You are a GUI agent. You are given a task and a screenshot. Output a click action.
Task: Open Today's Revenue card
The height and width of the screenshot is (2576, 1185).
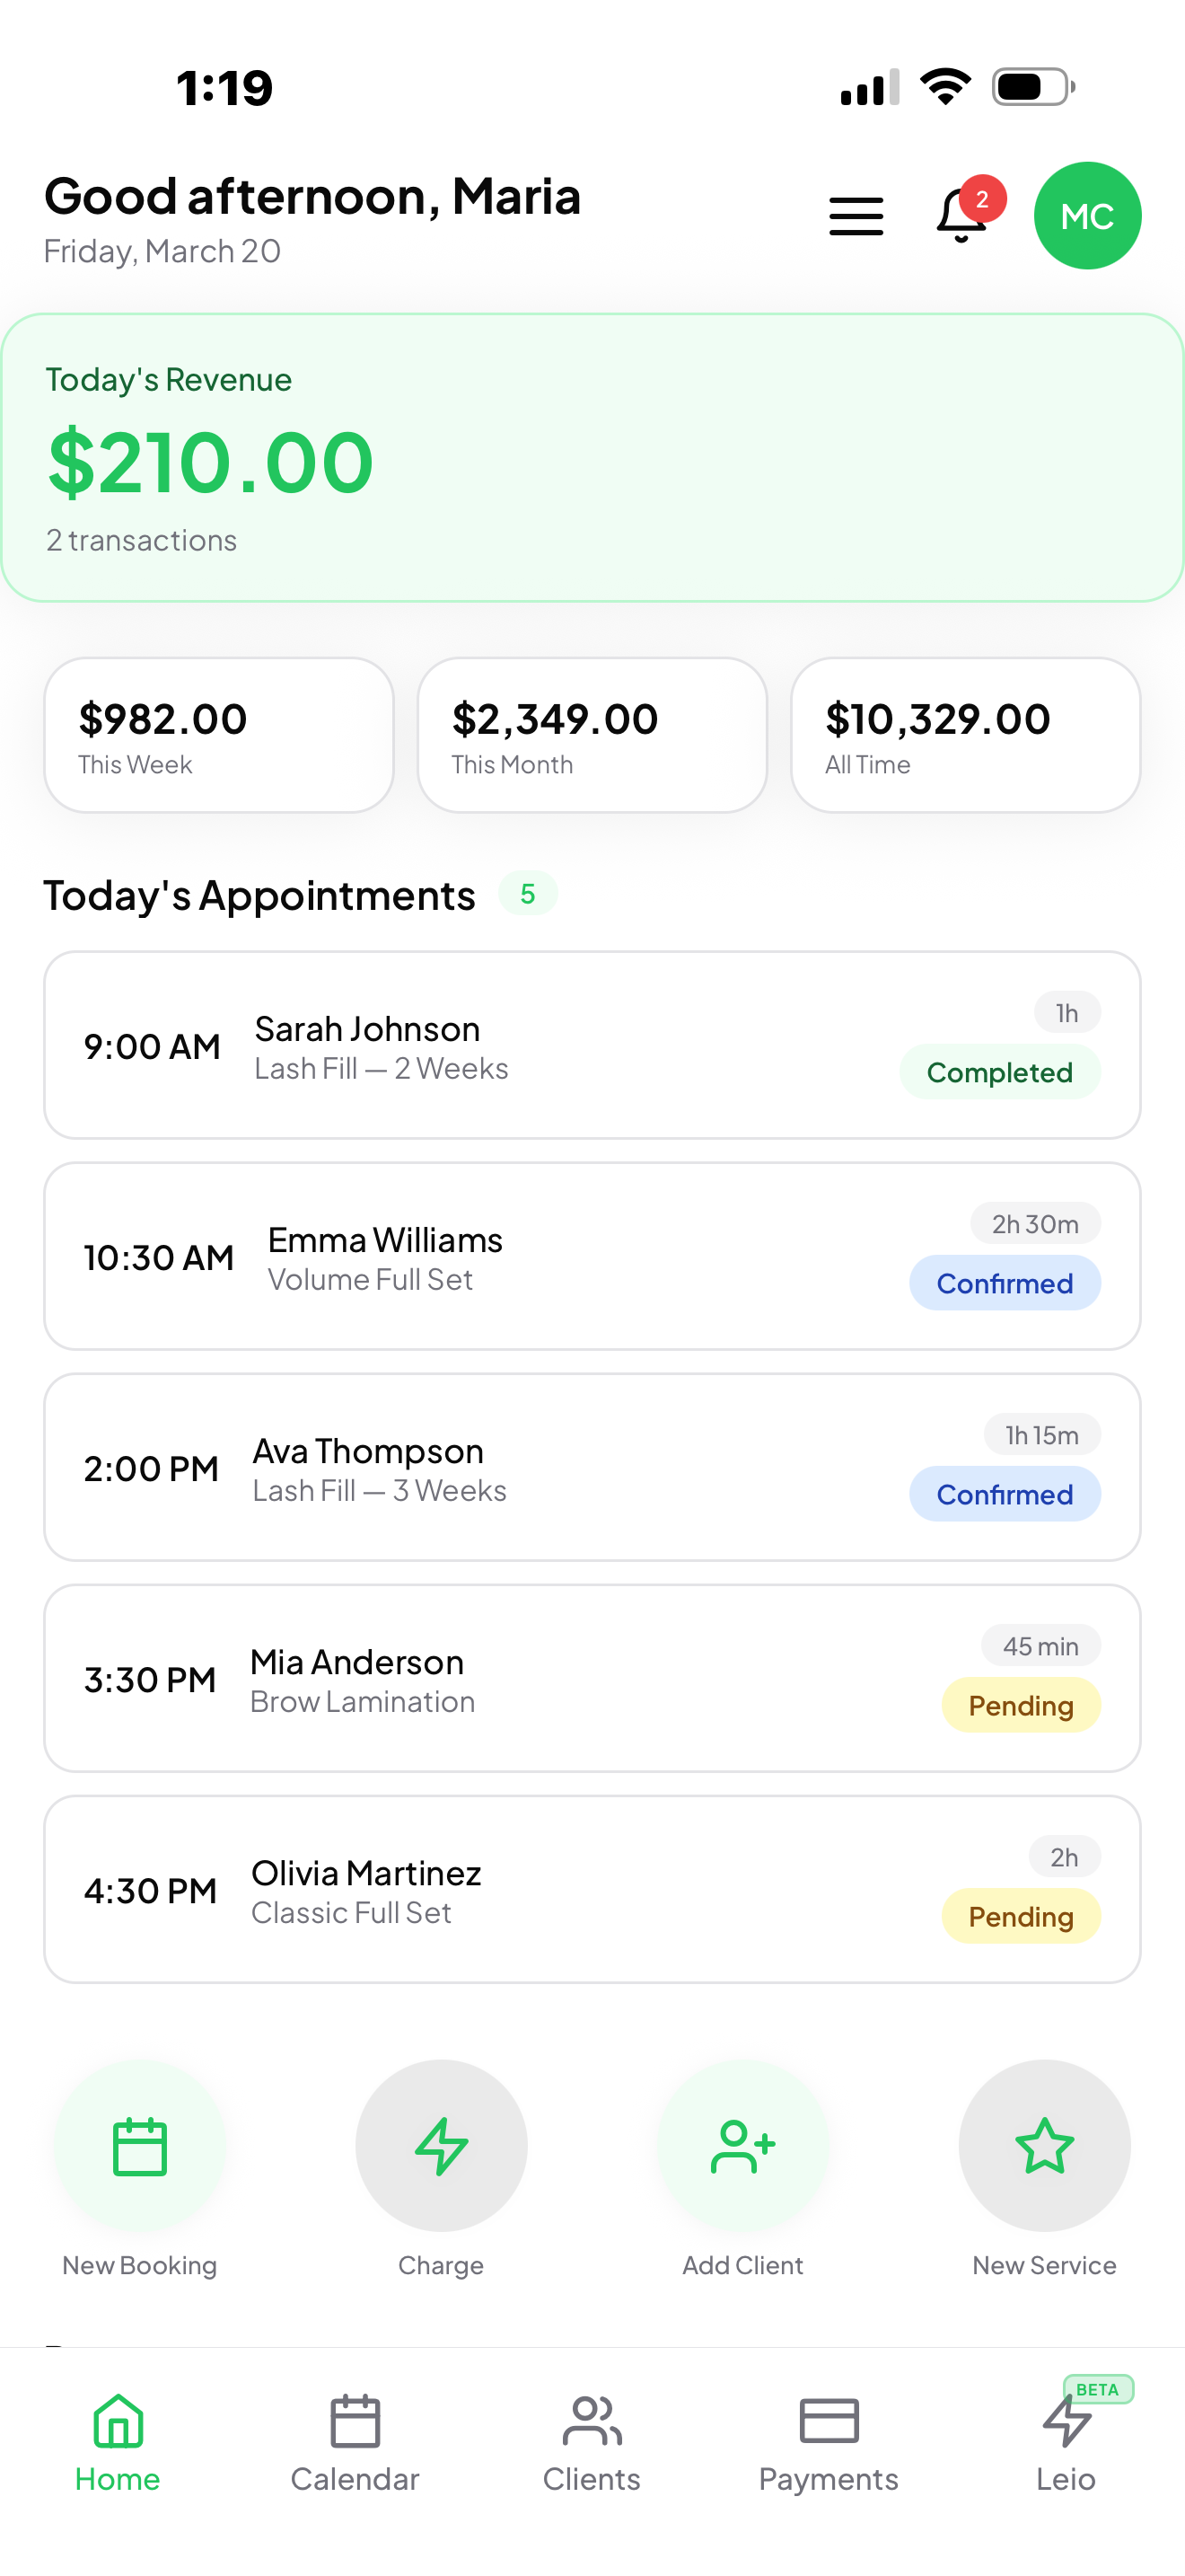[592, 458]
